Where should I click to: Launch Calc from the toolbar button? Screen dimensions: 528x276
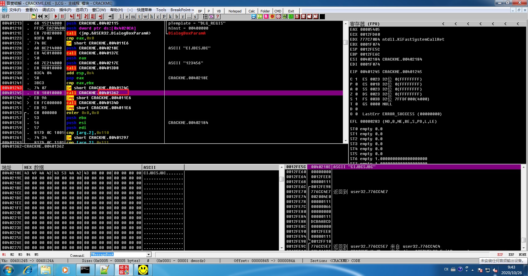coord(252,11)
